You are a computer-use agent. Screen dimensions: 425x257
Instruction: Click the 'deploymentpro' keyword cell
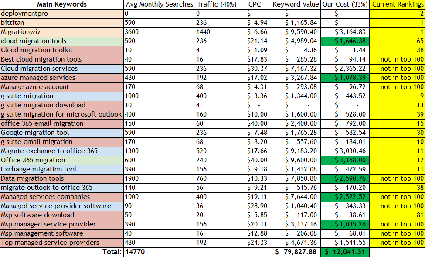click(62, 14)
